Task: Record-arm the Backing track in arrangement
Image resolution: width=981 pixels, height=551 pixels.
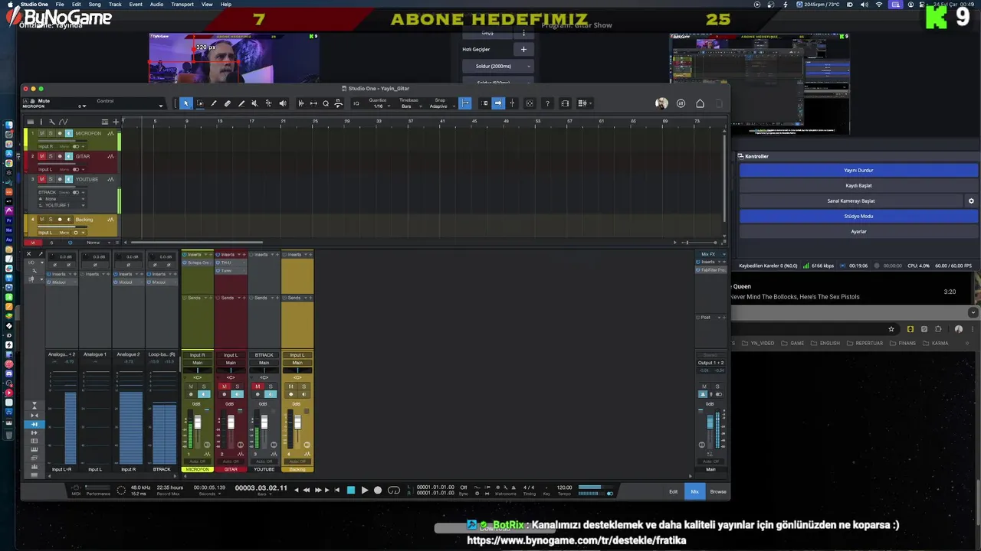Action: point(60,220)
